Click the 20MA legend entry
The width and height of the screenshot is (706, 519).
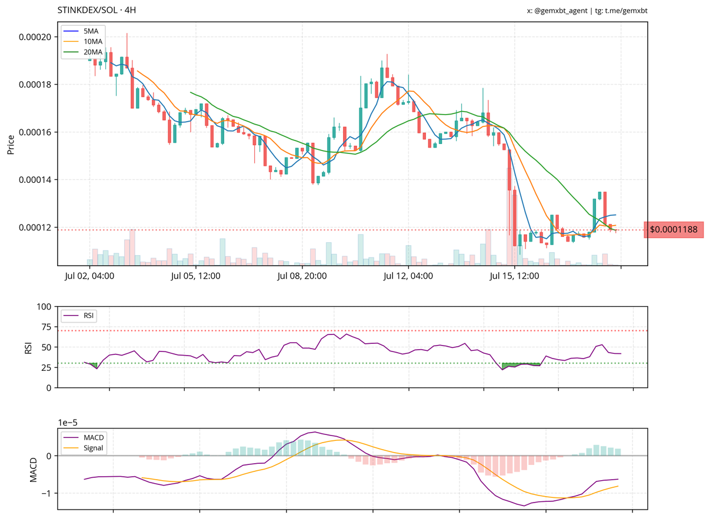(x=84, y=52)
